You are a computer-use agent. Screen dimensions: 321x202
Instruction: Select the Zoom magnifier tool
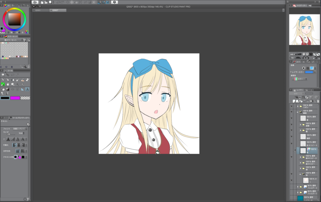pyautogui.click(x=3, y=75)
